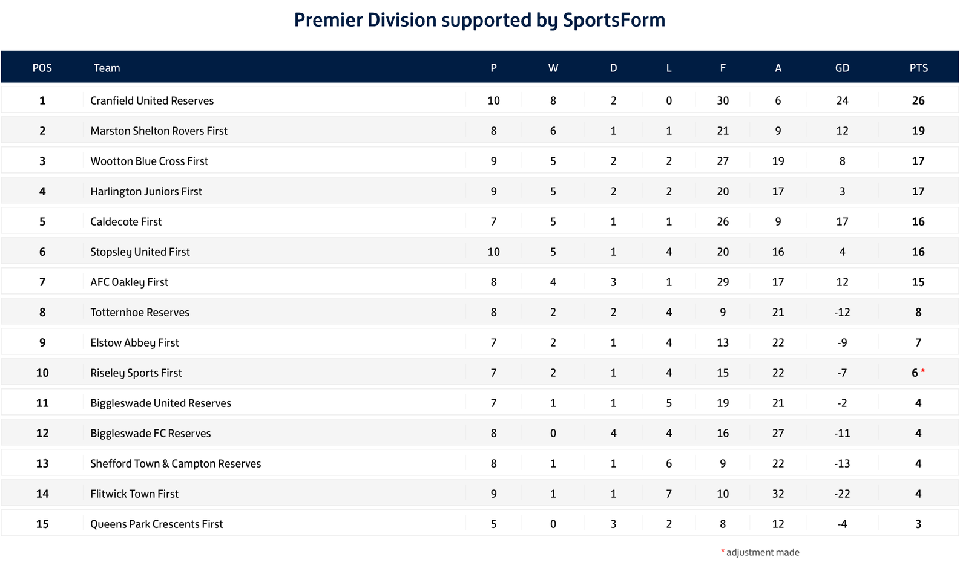Click the PTS column header
The width and height of the screenshot is (960, 574).
918,68
